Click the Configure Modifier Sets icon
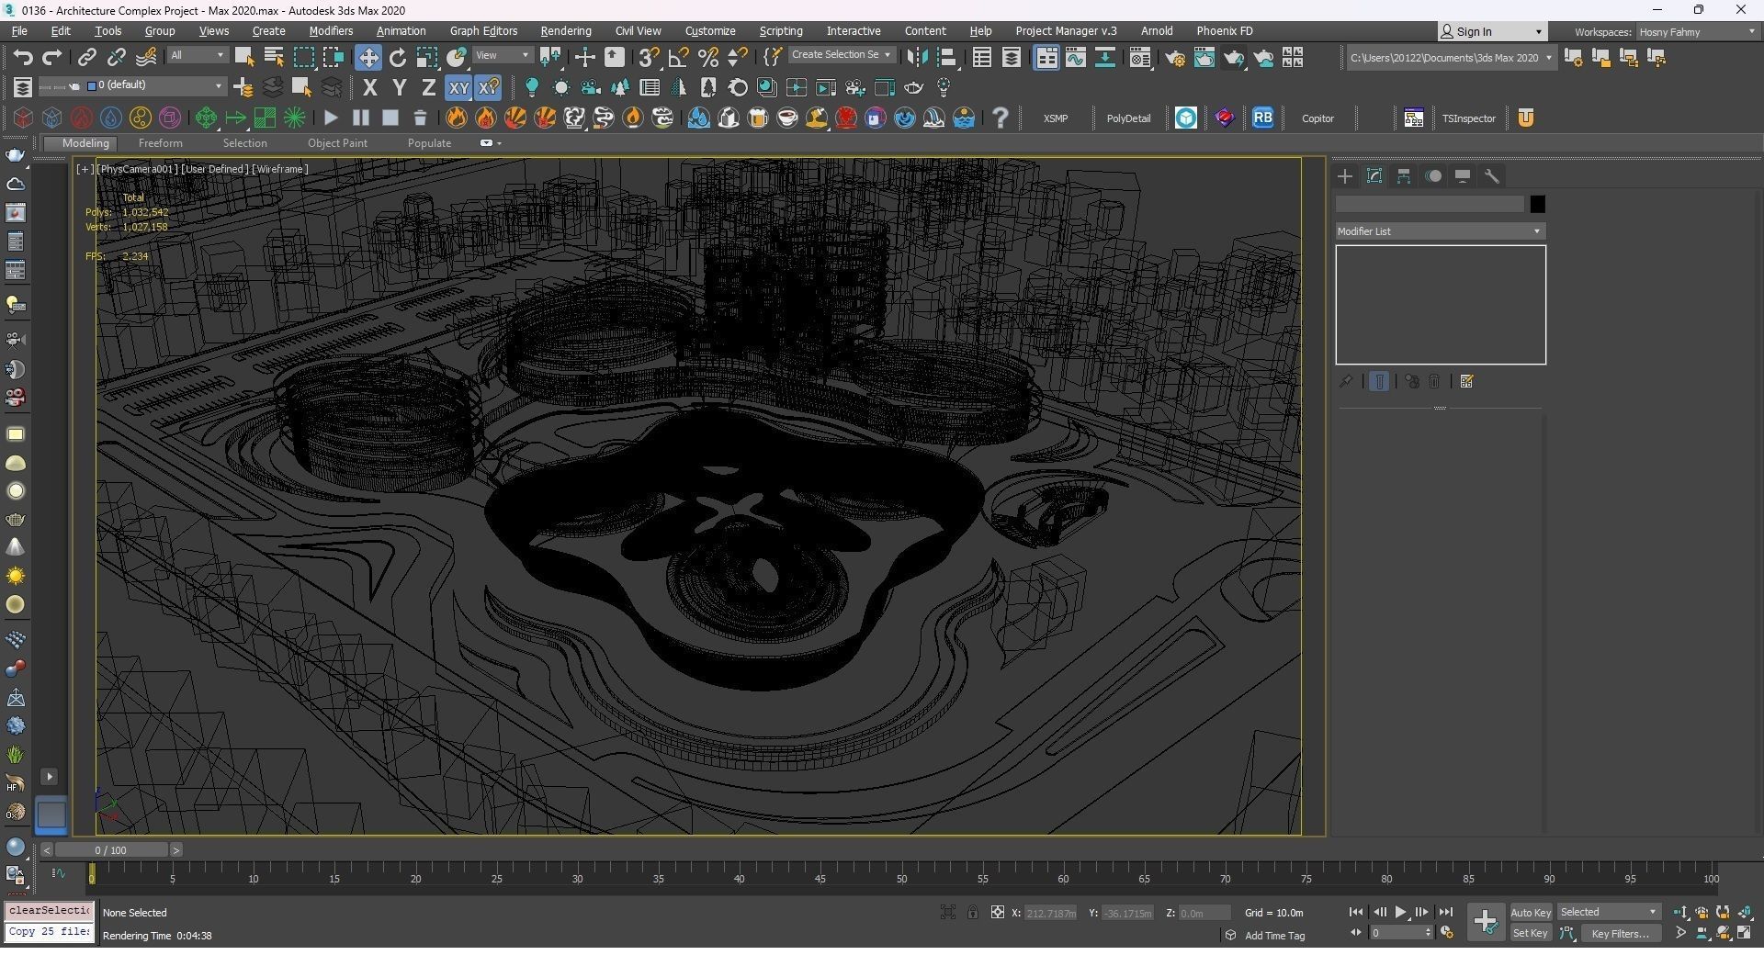Screen dimensions: 1764x955 click(1466, 381)
